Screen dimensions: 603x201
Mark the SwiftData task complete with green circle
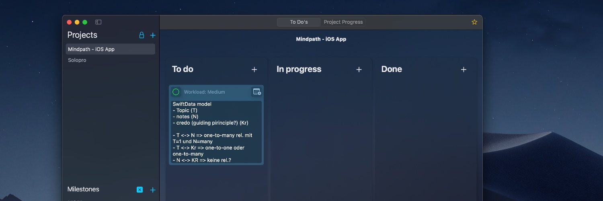(x=176, y=92)
